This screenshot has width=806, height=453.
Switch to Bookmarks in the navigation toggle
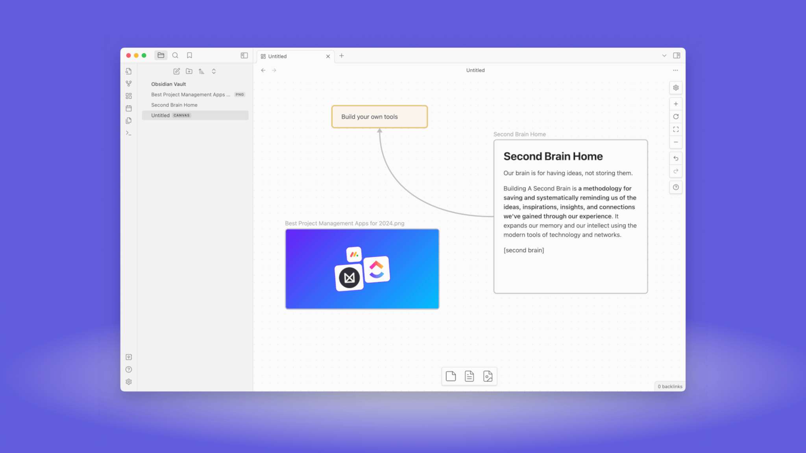[189, 55]
